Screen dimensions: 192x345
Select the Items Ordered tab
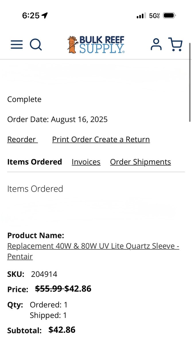pos(34,162)
